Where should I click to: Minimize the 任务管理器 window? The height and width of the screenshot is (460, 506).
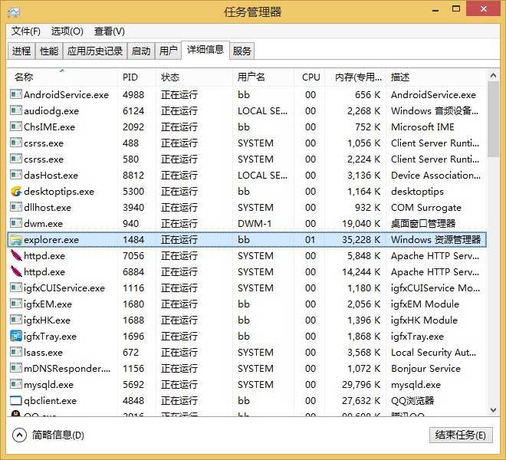tap(435, 10)
